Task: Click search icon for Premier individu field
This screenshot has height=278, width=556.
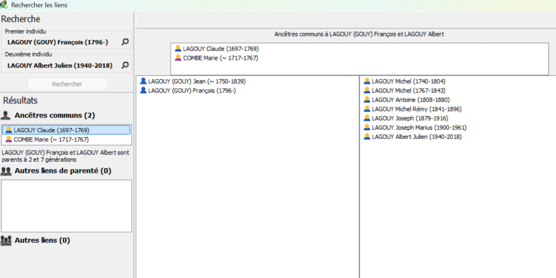Action: tap(125, 42)
